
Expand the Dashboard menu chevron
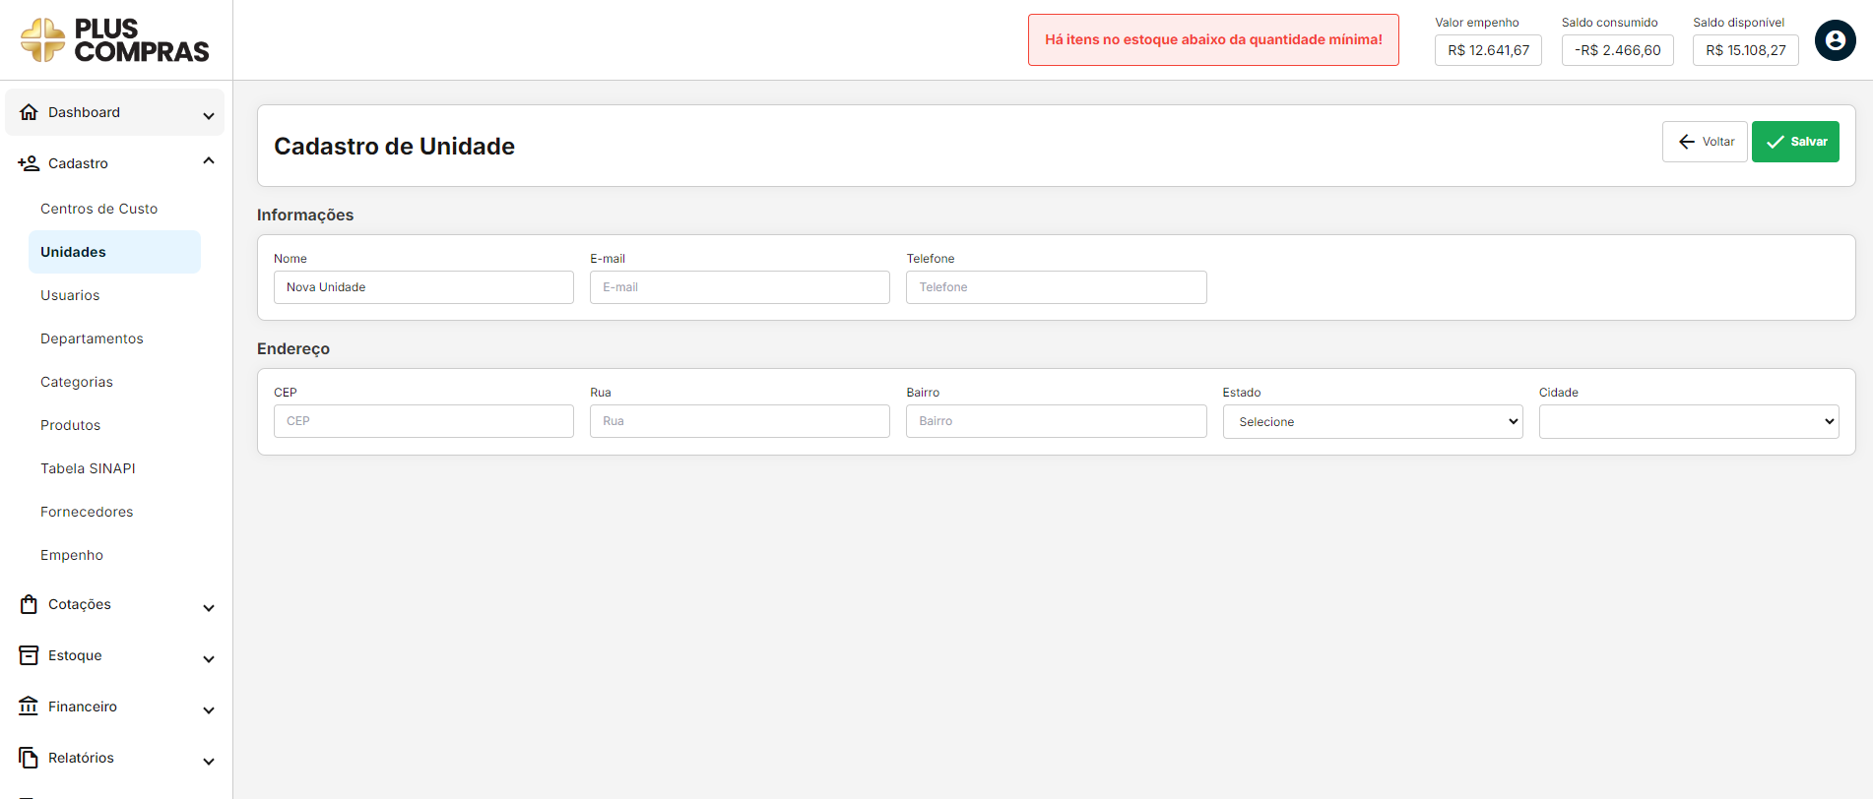coord(209,115)
